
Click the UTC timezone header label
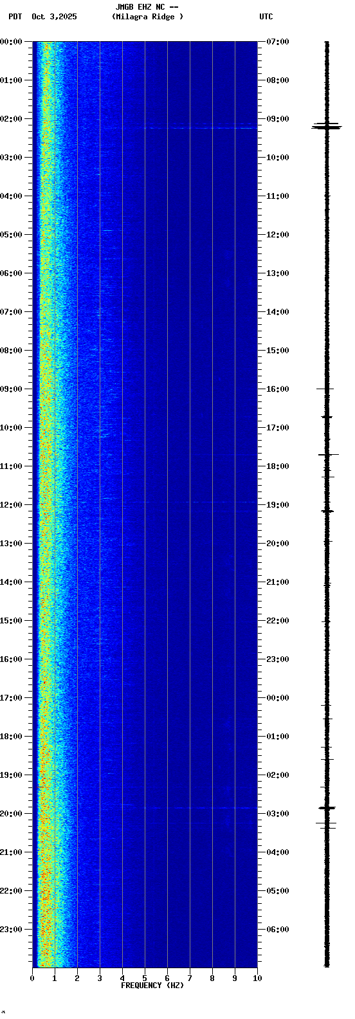(x=266, y=17)
